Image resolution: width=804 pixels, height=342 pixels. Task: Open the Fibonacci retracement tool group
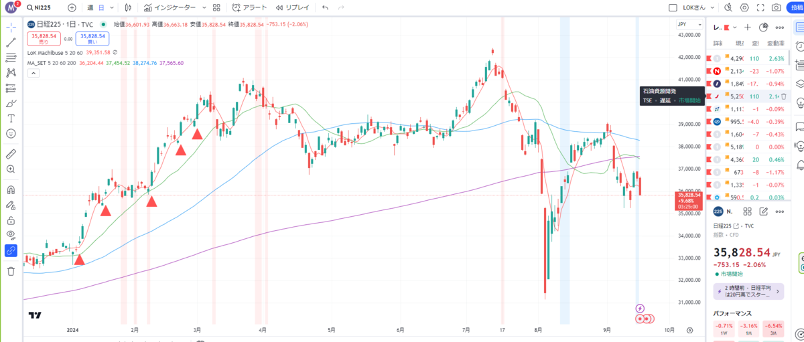click(x=11, y=58)
